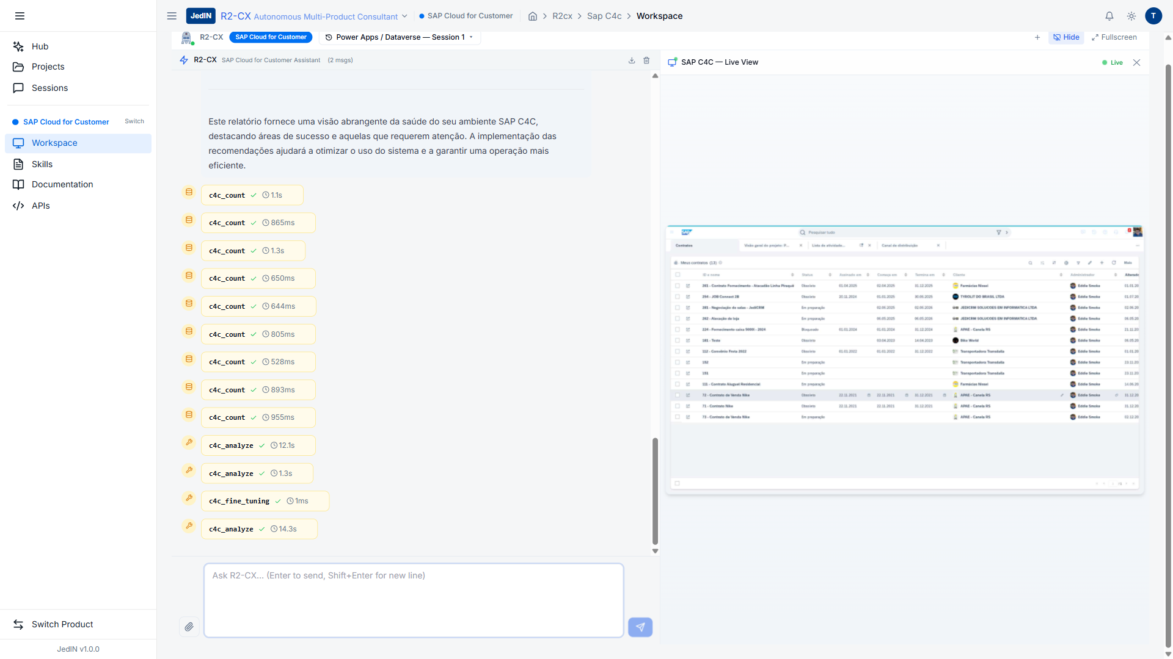This screenshot has height=659, width=1173.
Task: Click the home breadcrumb icon
Action: coord(533,16)
